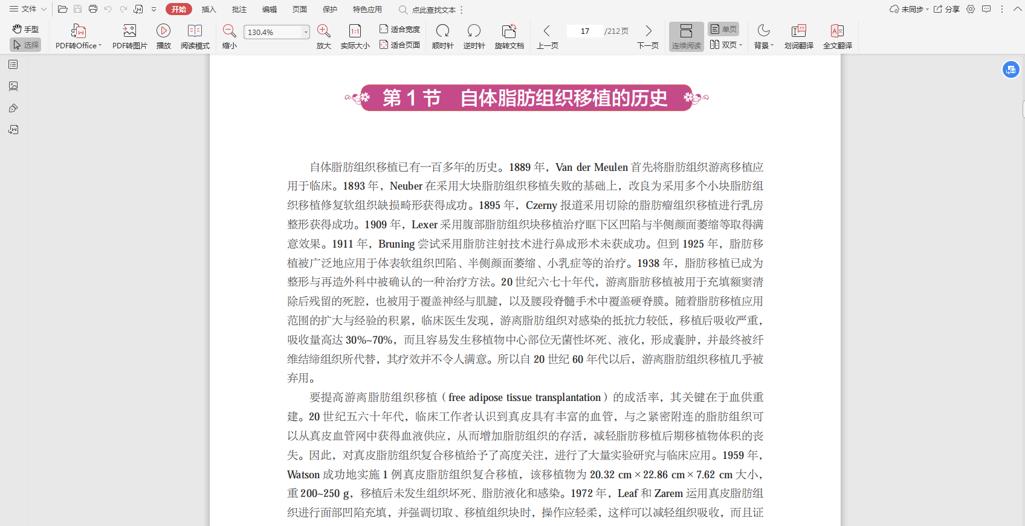1025x526 pixels.
Task: Start the 播放 slideshow
Action: [163, 37]
